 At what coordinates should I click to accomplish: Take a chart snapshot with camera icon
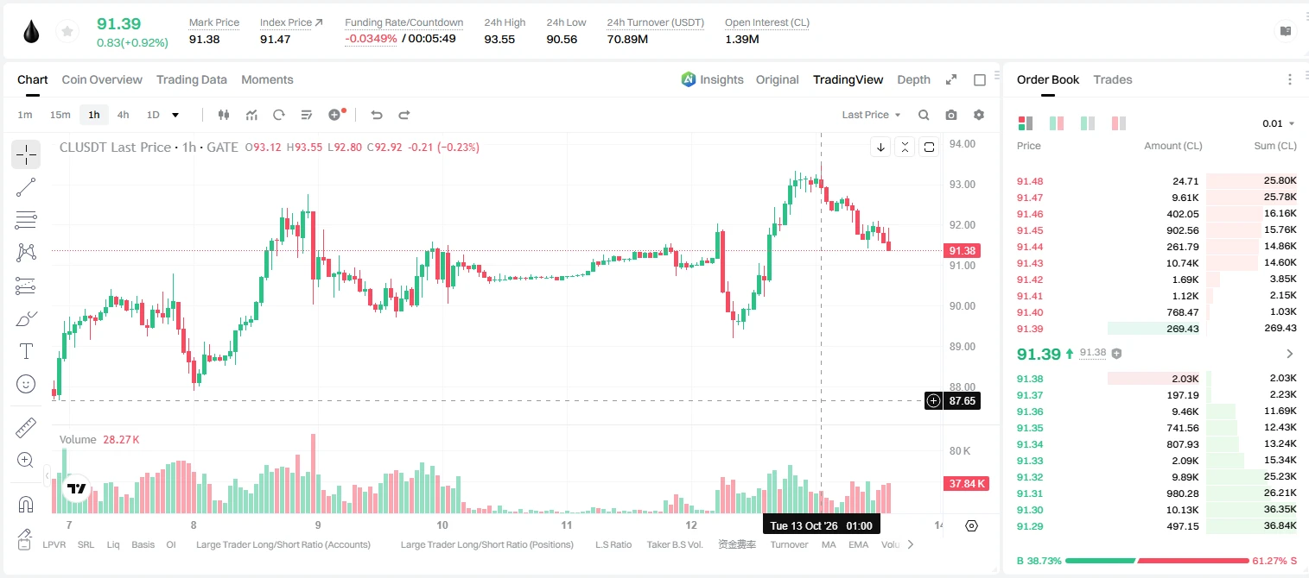coord(951,115)
